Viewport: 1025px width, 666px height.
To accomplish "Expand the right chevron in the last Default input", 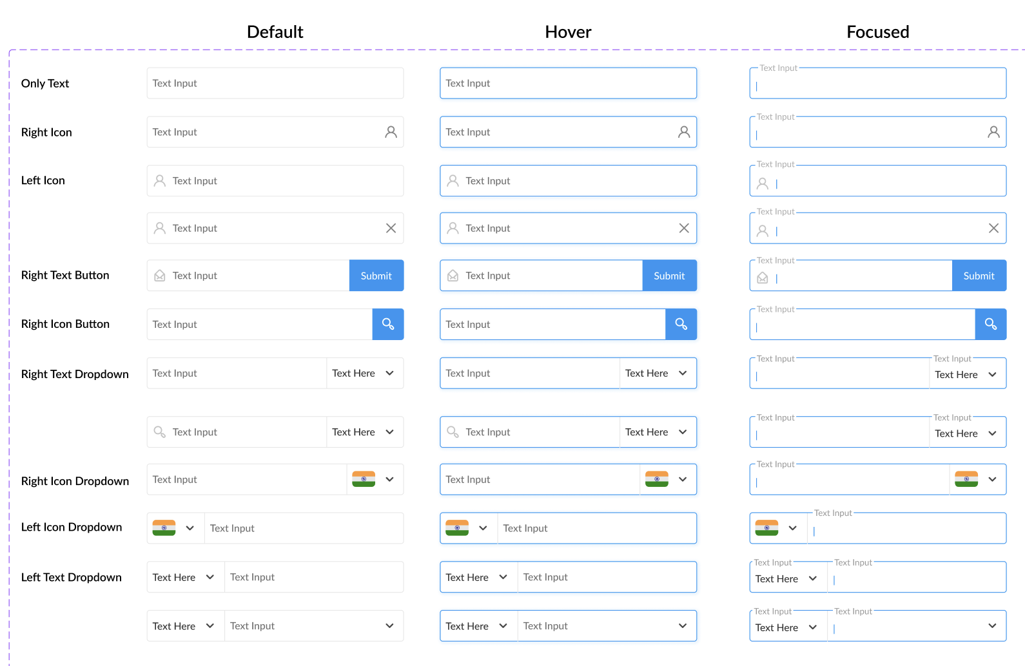I will [389, 626].
